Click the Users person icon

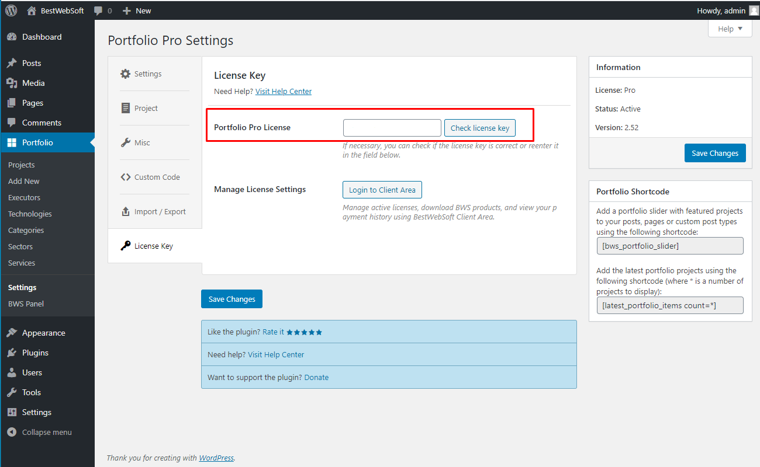click(x=12, y=372)
